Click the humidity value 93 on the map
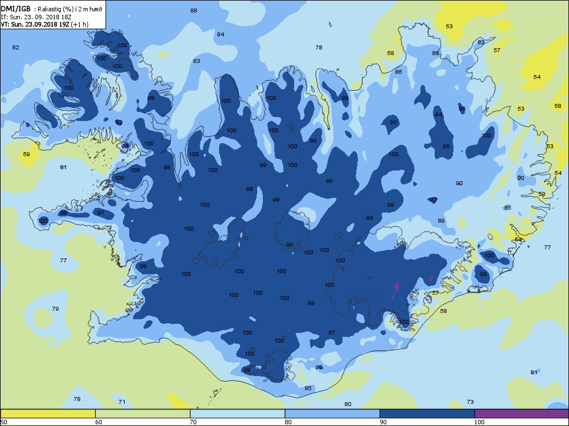The width and height of the screenshot is (569, 426). coord(125,146)
